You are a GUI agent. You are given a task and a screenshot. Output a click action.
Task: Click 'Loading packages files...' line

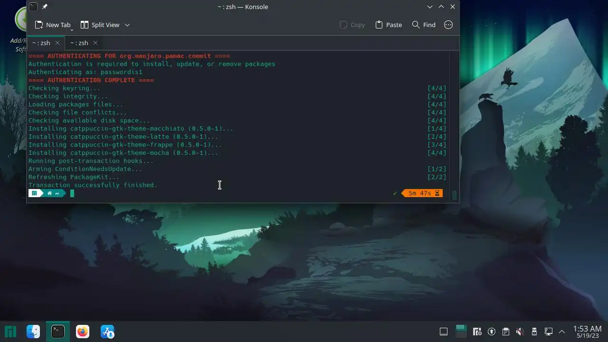tap(76, 104)
